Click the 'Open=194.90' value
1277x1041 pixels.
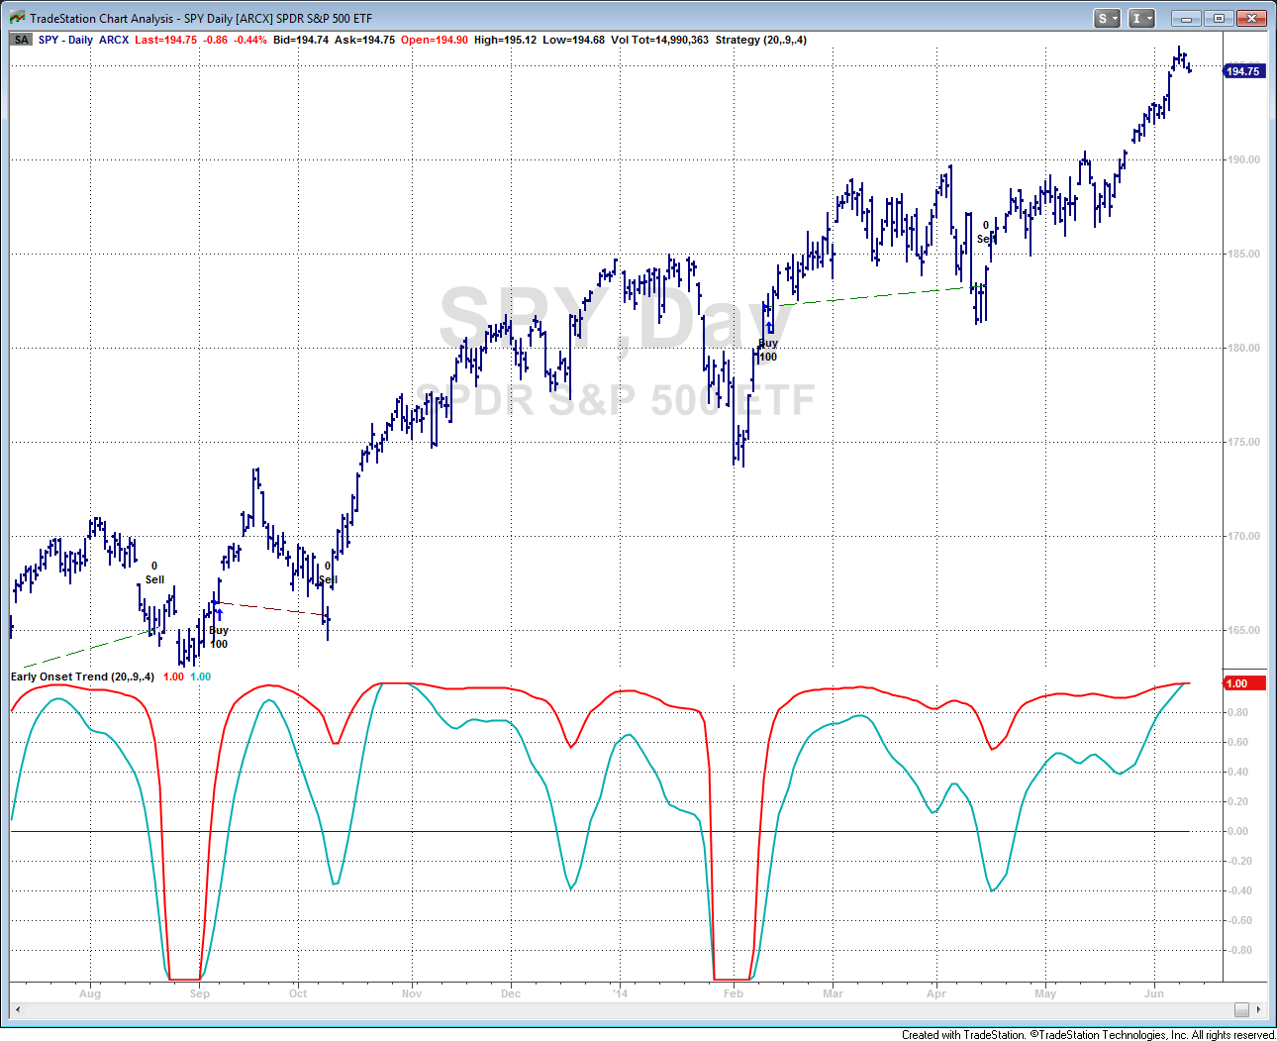point(434,40)
